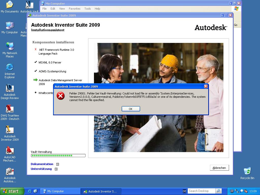Select the Internet Explorer desktop icon
This screenshot has width=260, height=195.
10,71
